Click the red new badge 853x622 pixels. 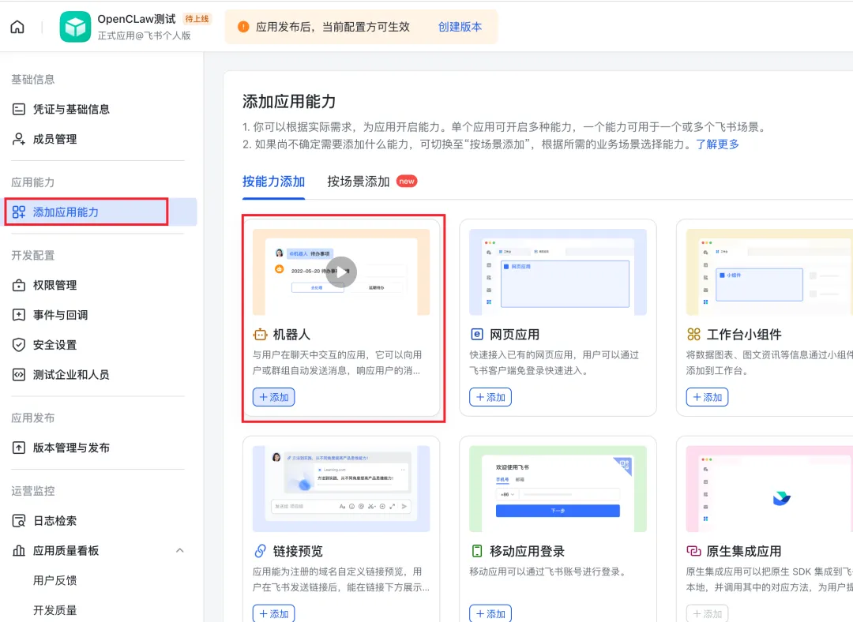(407, 182)
